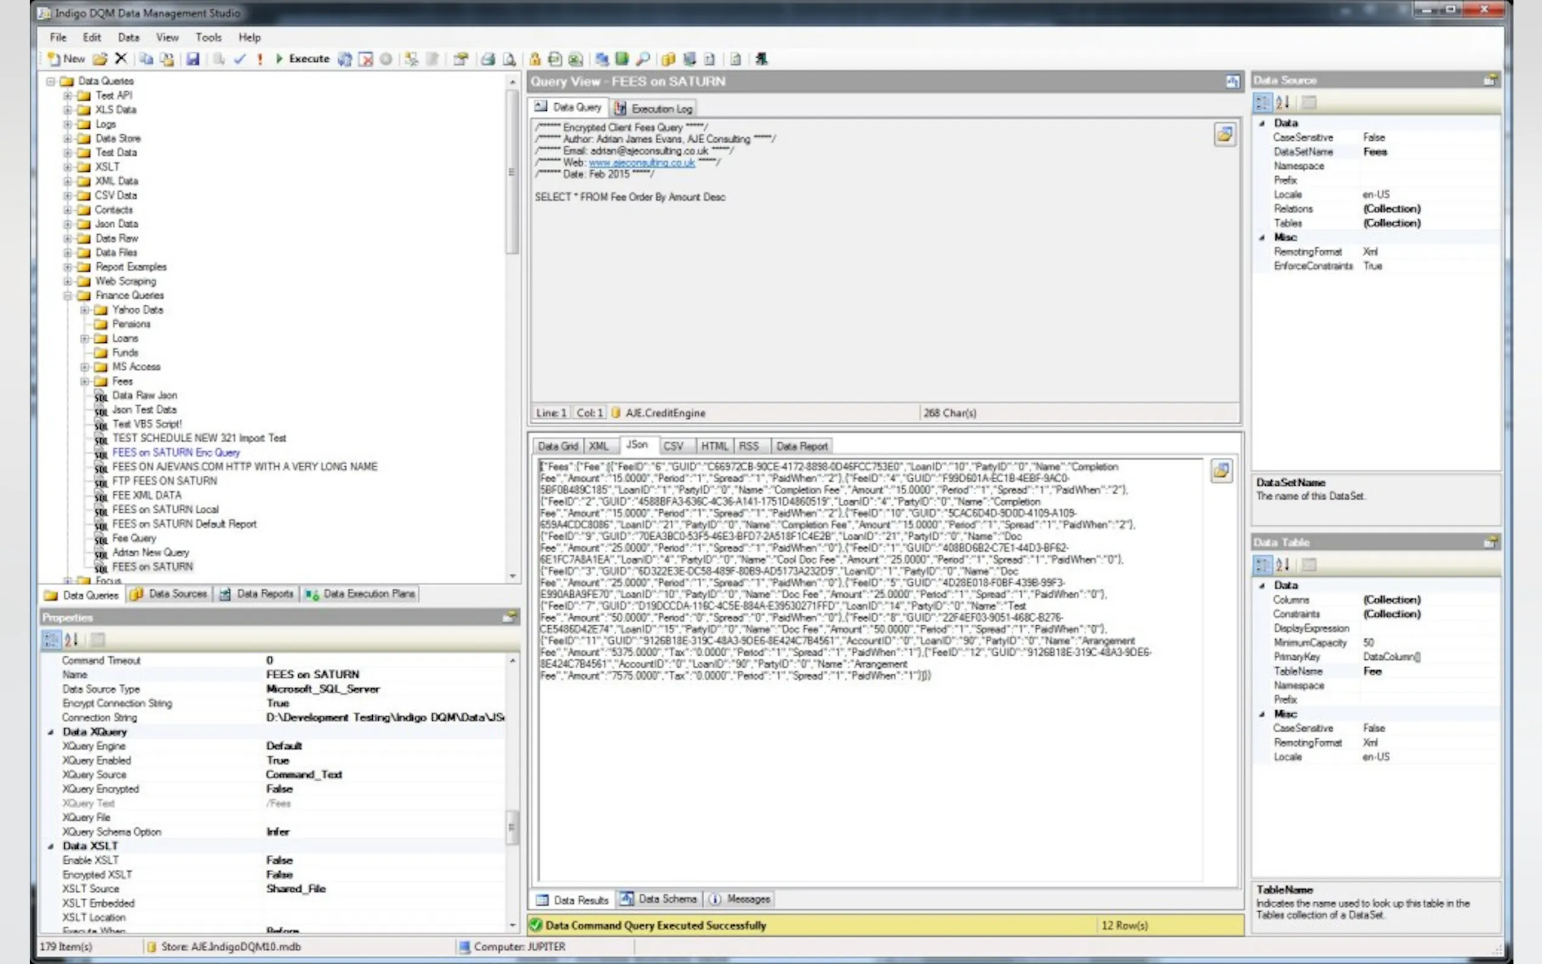Collapse the Finance Queries folder
Viewport: 1542px width, 964px height.
pyautogui.click(x=67, y=295)
